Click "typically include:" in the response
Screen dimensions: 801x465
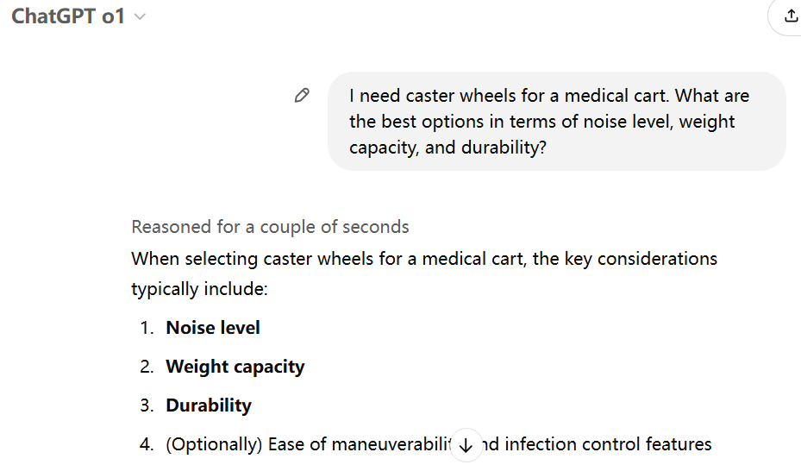click(x=199, y=288)
